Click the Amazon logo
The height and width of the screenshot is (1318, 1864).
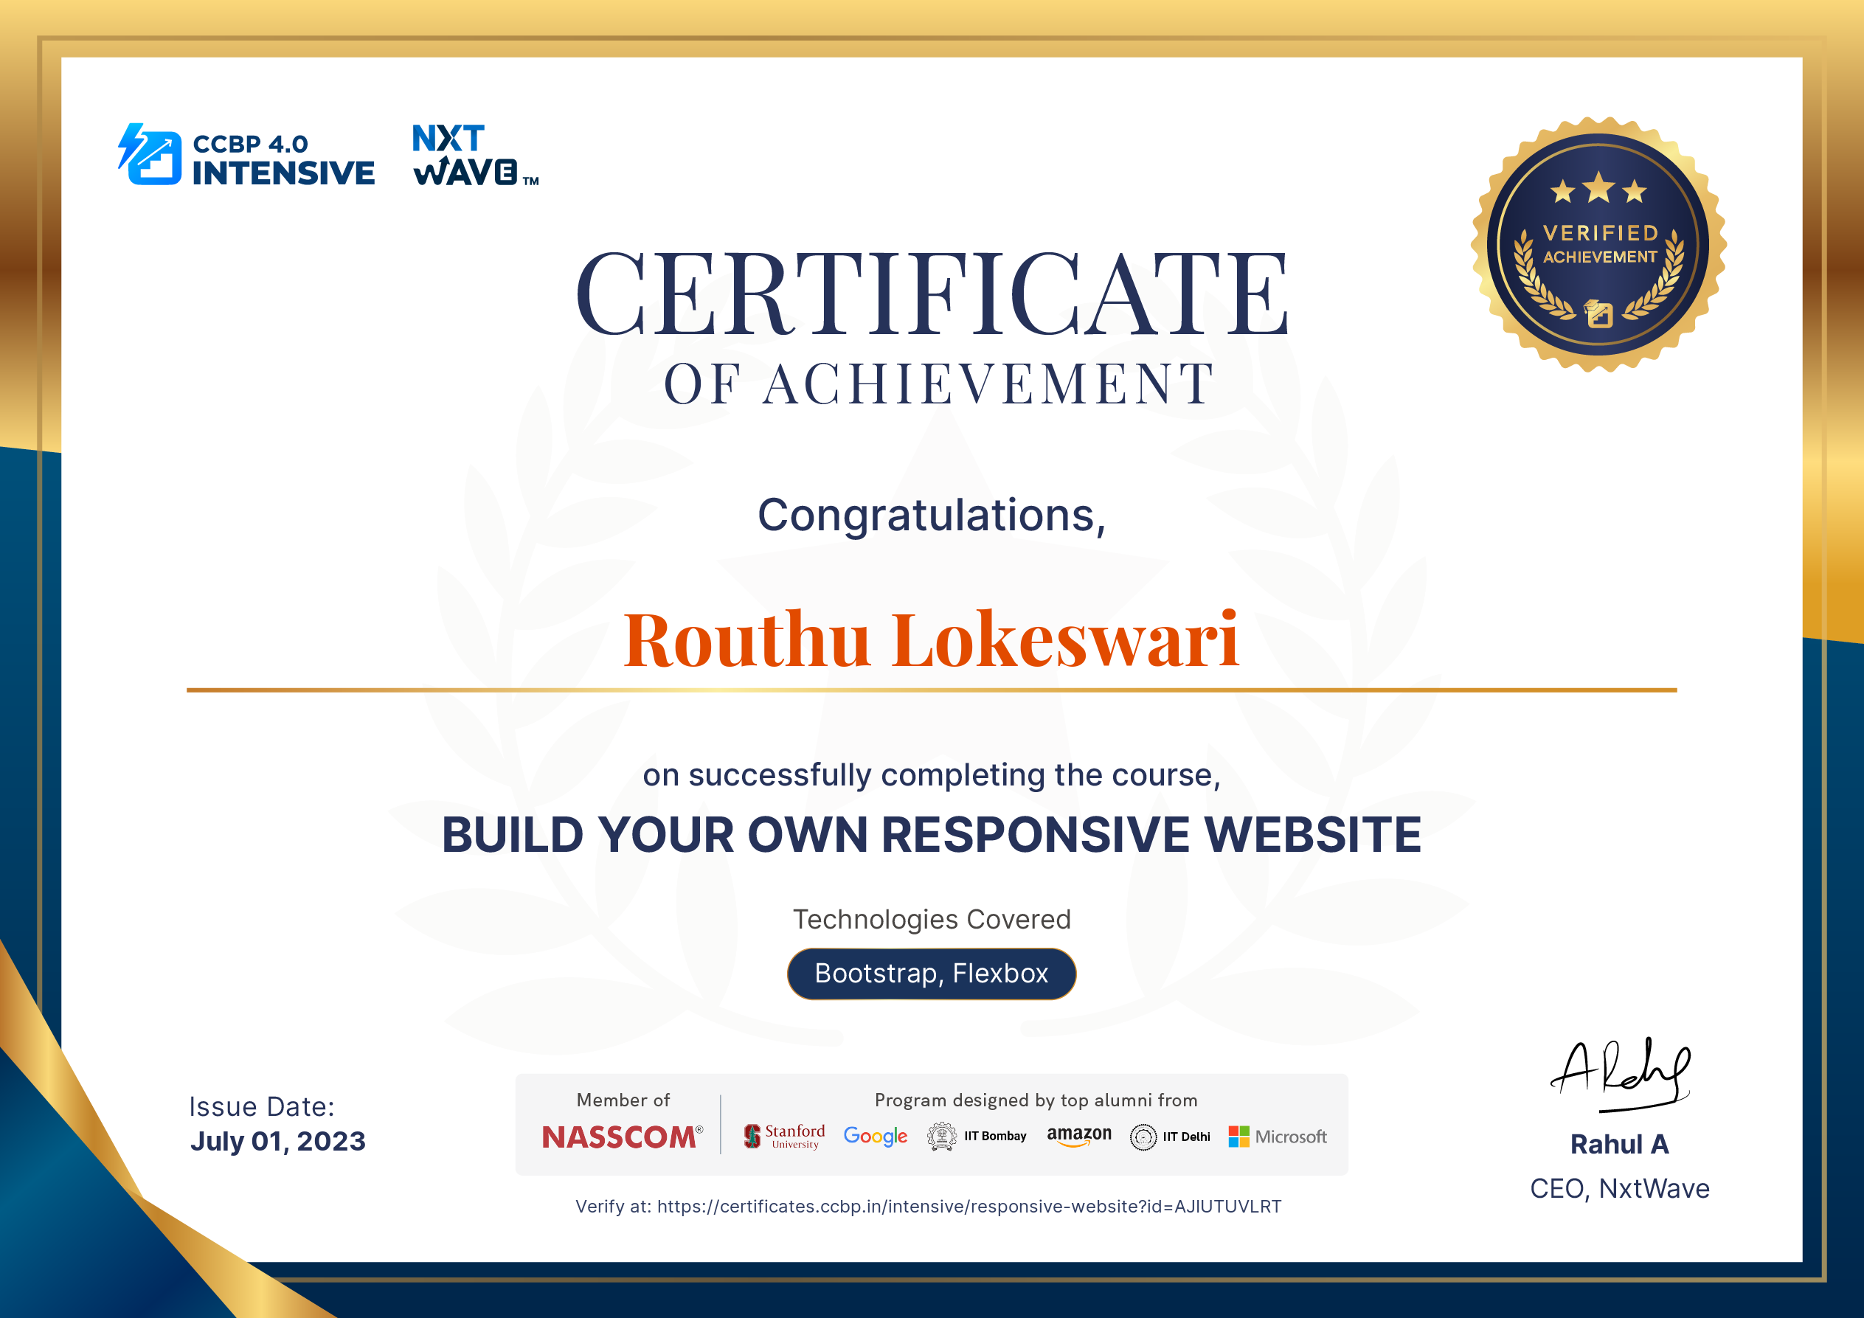coord(1080,1137)
